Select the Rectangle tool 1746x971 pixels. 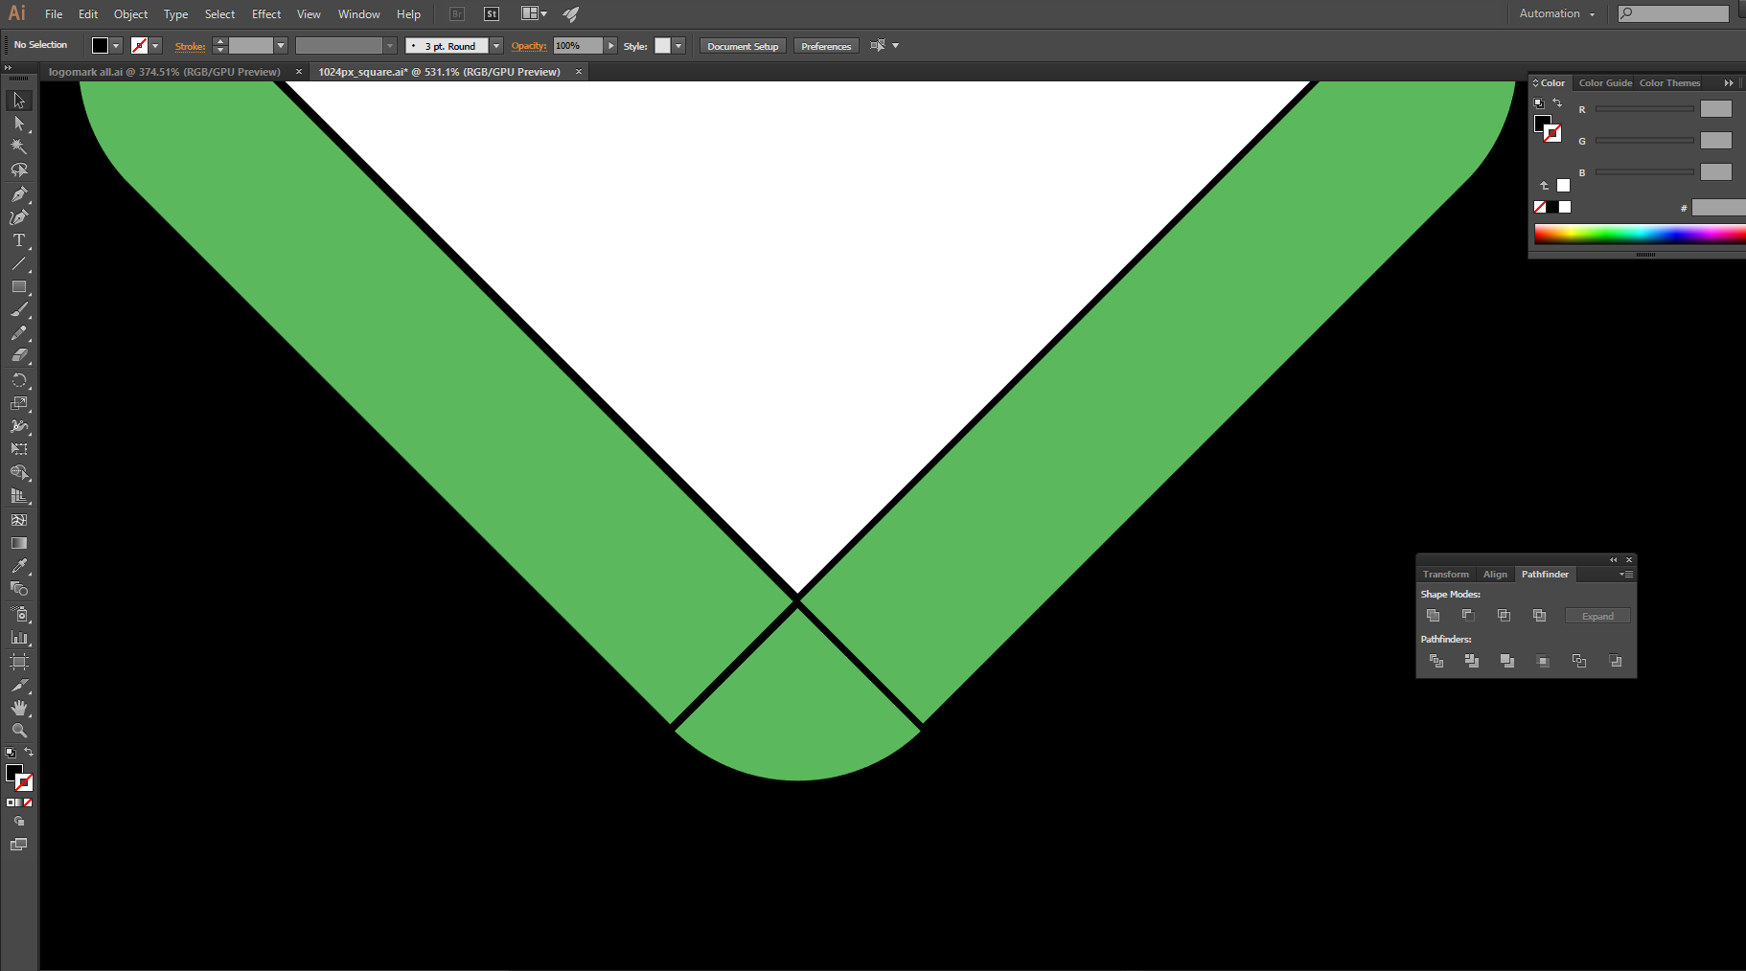pos(19,287)
